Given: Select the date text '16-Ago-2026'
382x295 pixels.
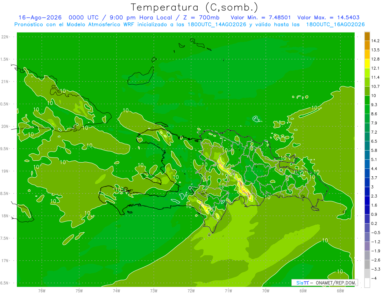Looking at the screenshot, I should click(40, 18).
